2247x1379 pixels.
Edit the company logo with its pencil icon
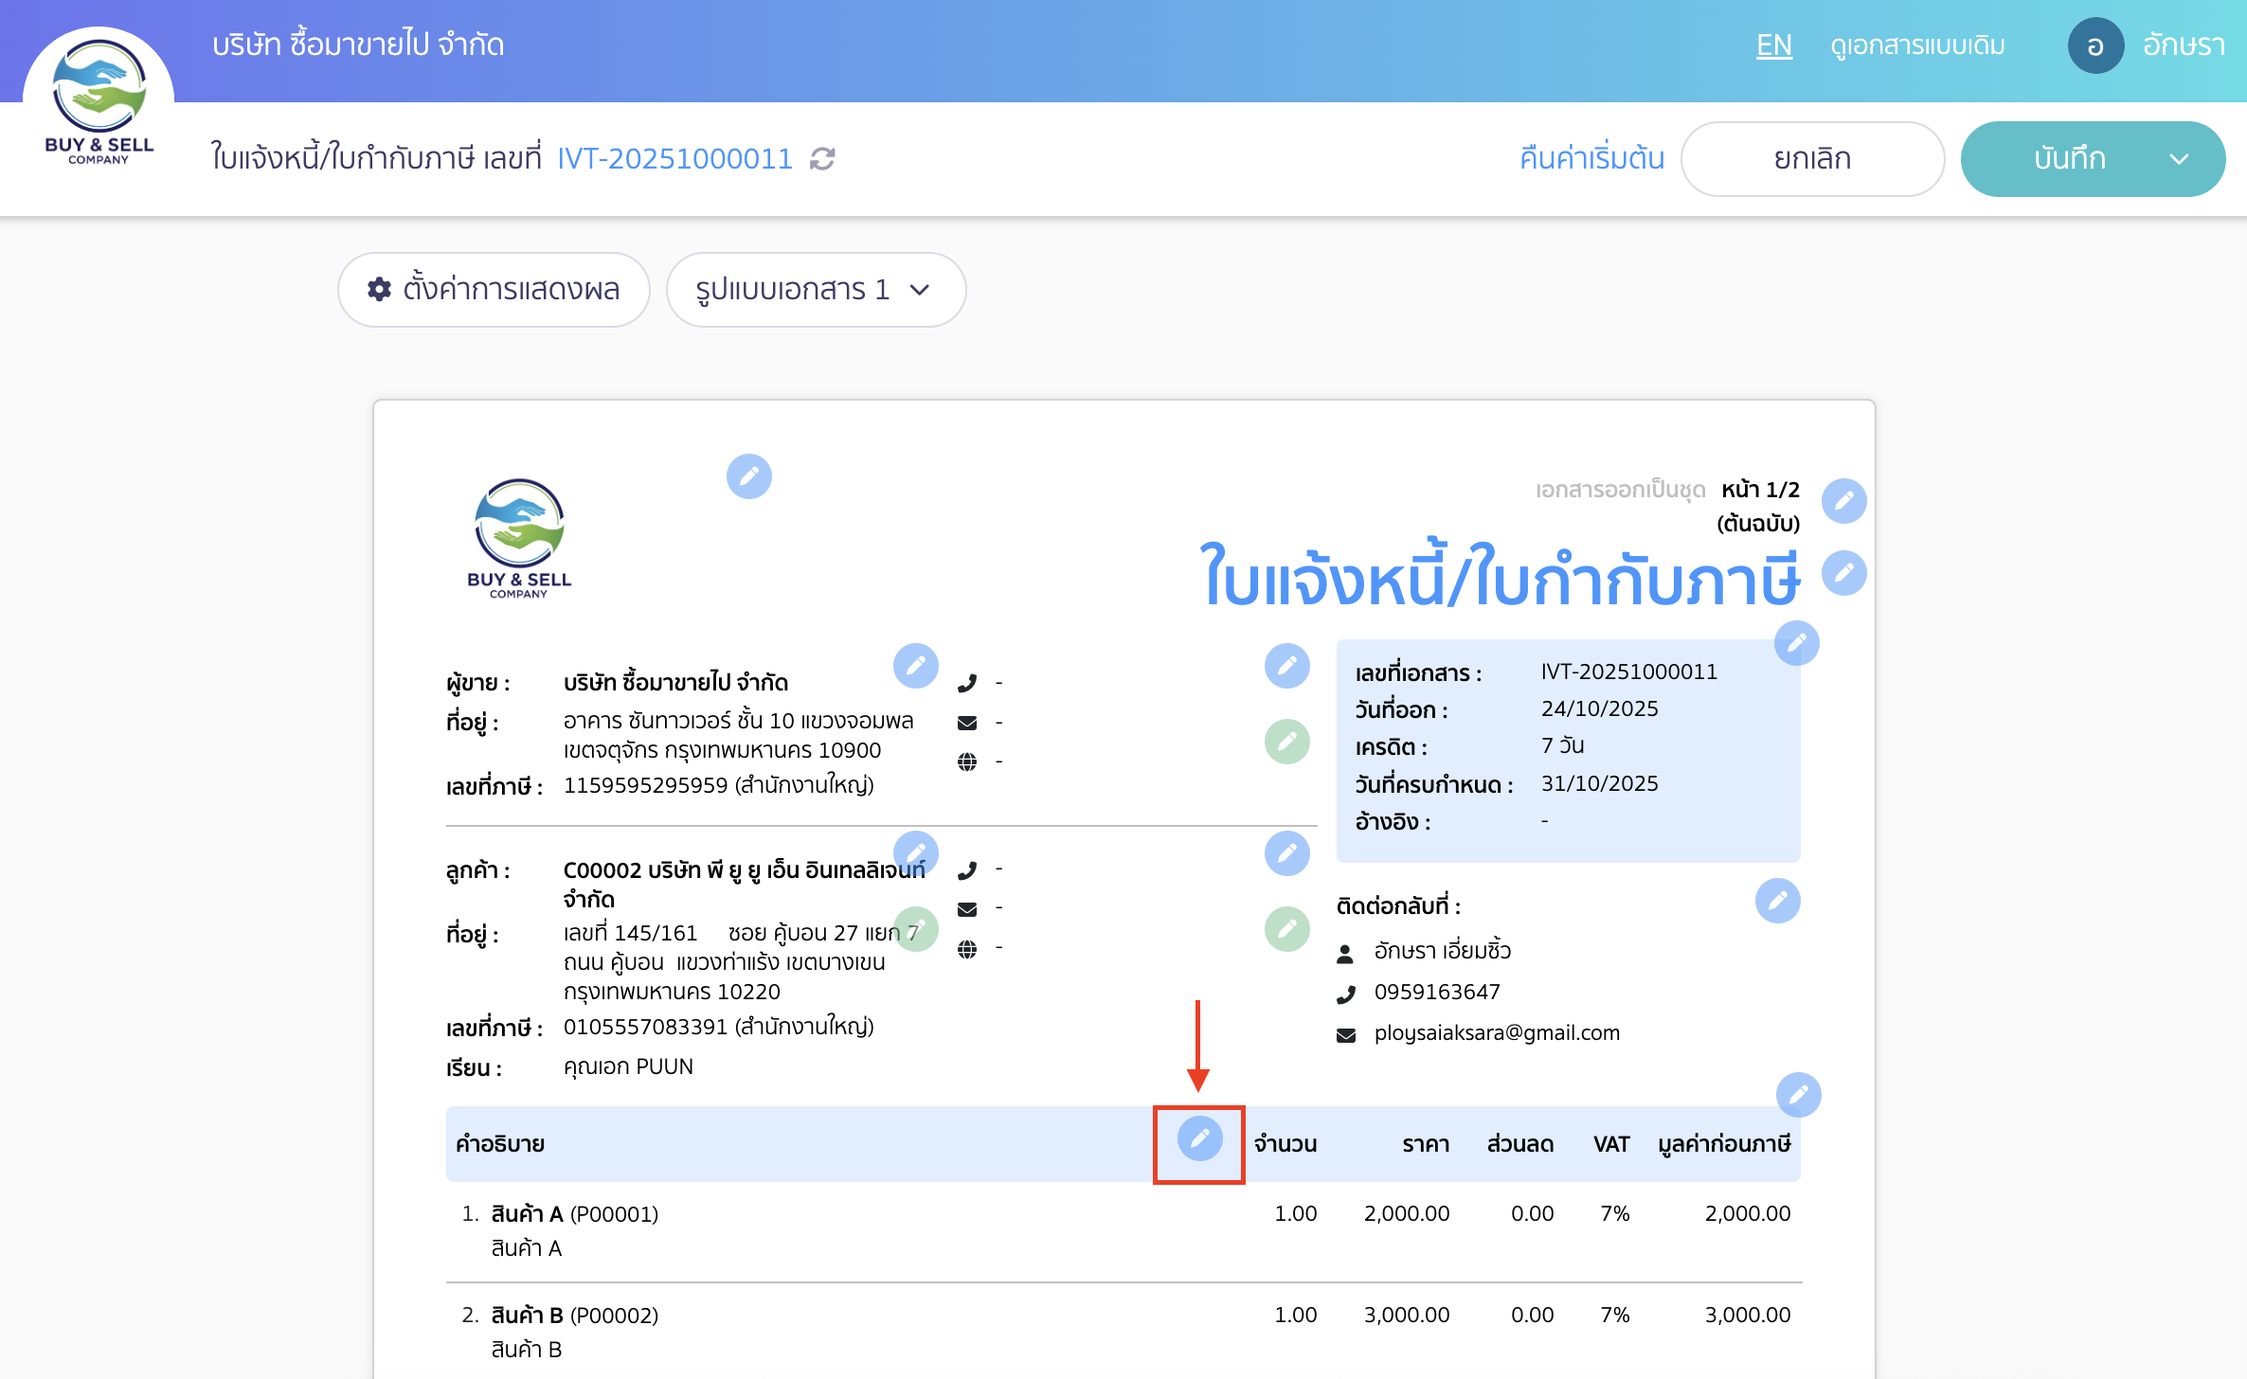click(x=748, y=476)
